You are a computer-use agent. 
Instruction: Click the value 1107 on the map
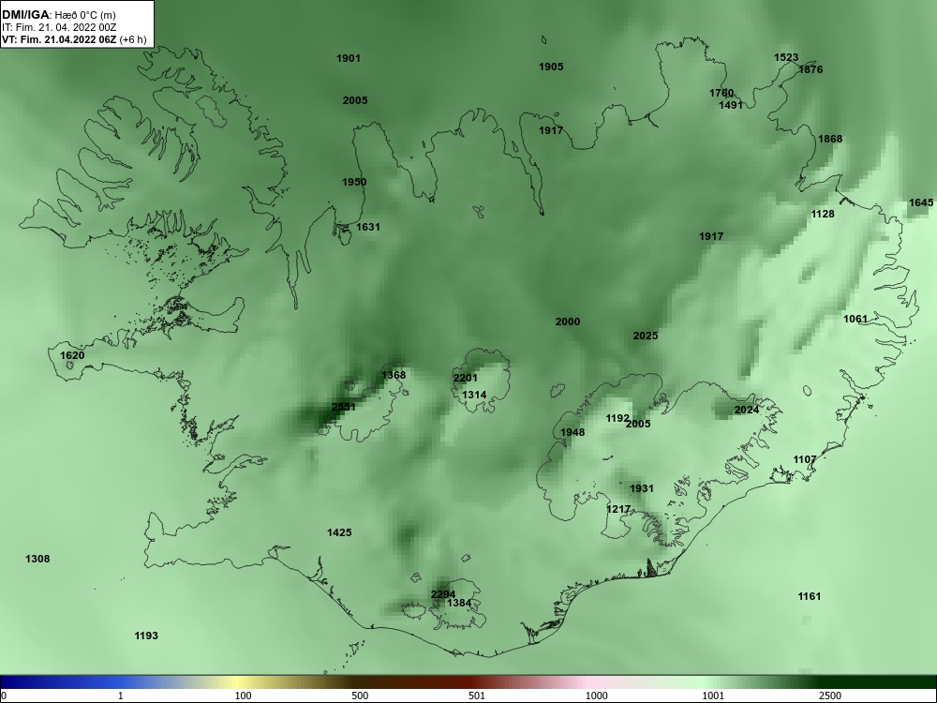(x=805, y=459)
